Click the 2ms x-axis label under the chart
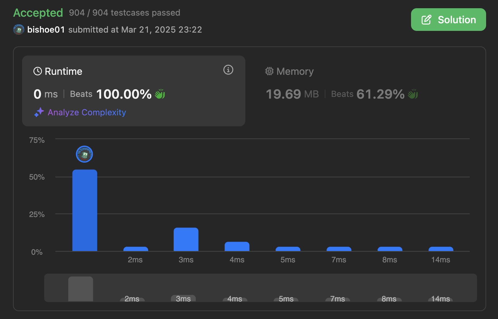Viewport: 498px width, 319px height. pyautogui.click(x=135, y=260)
